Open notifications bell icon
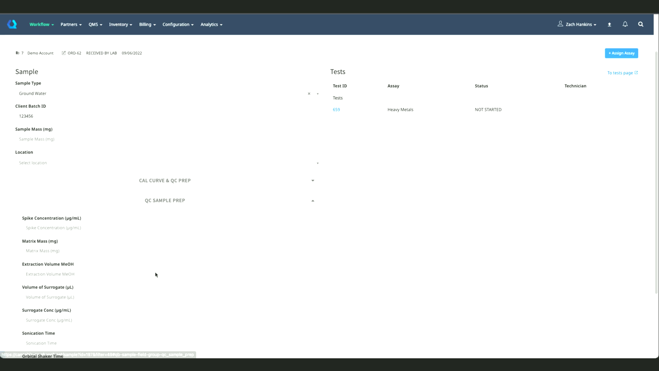659x371 pixels. click(625, 24)
